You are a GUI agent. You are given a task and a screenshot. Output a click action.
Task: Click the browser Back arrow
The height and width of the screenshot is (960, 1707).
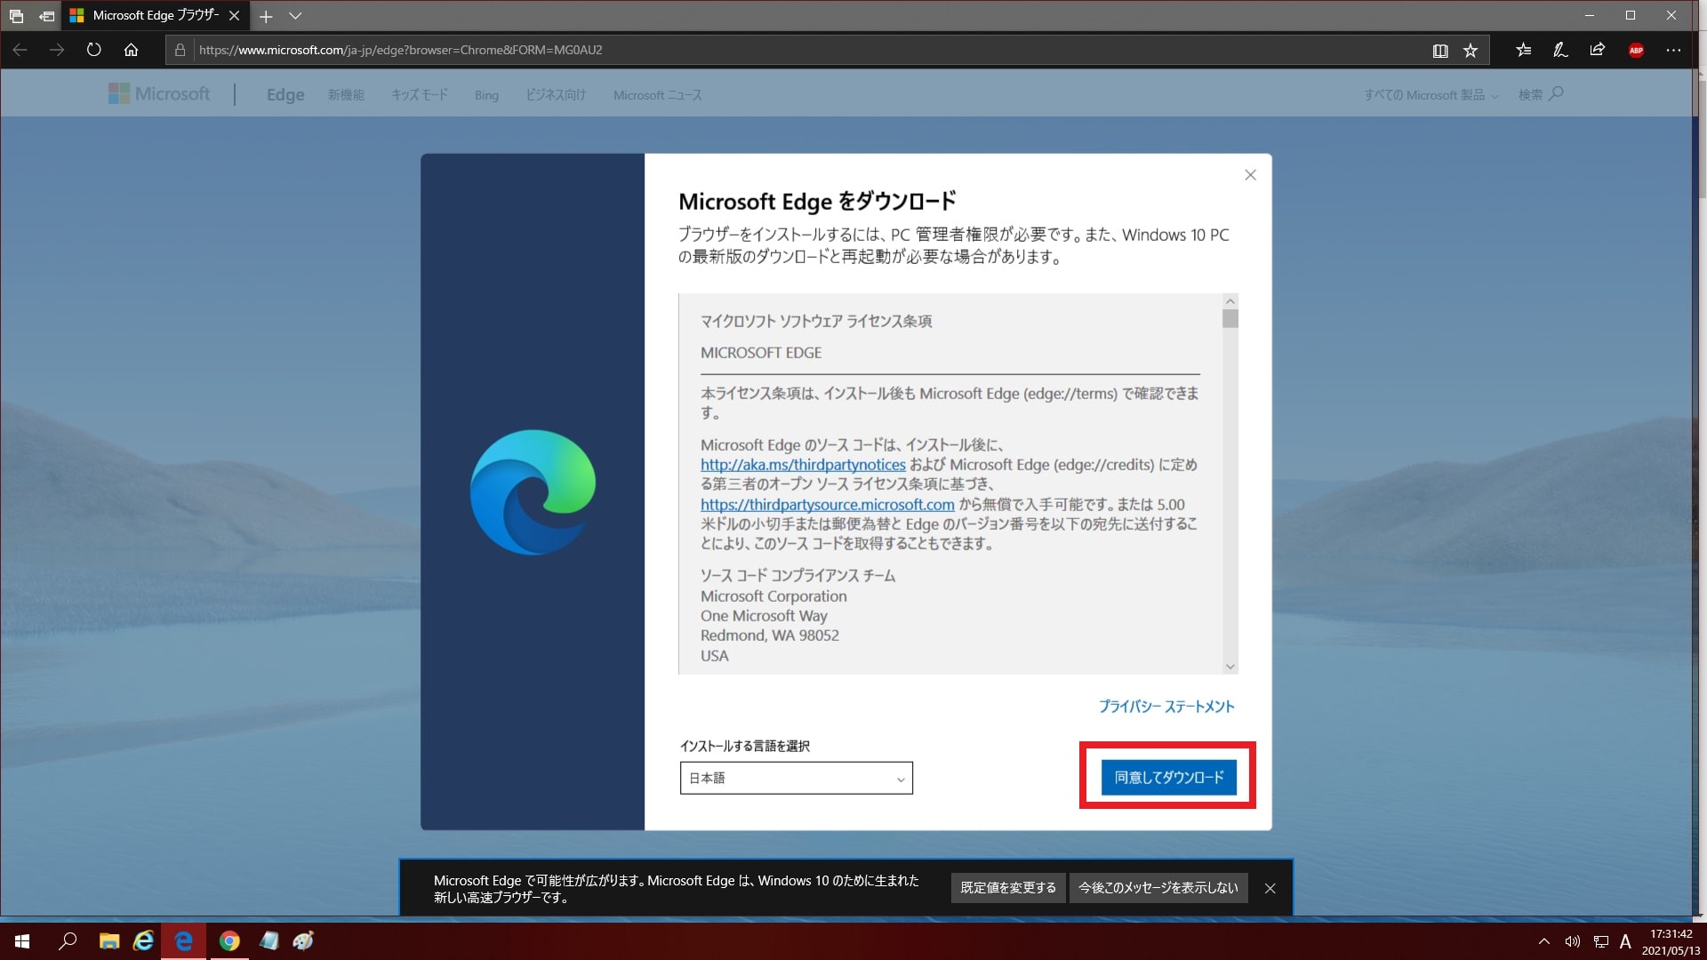point(20,50)
